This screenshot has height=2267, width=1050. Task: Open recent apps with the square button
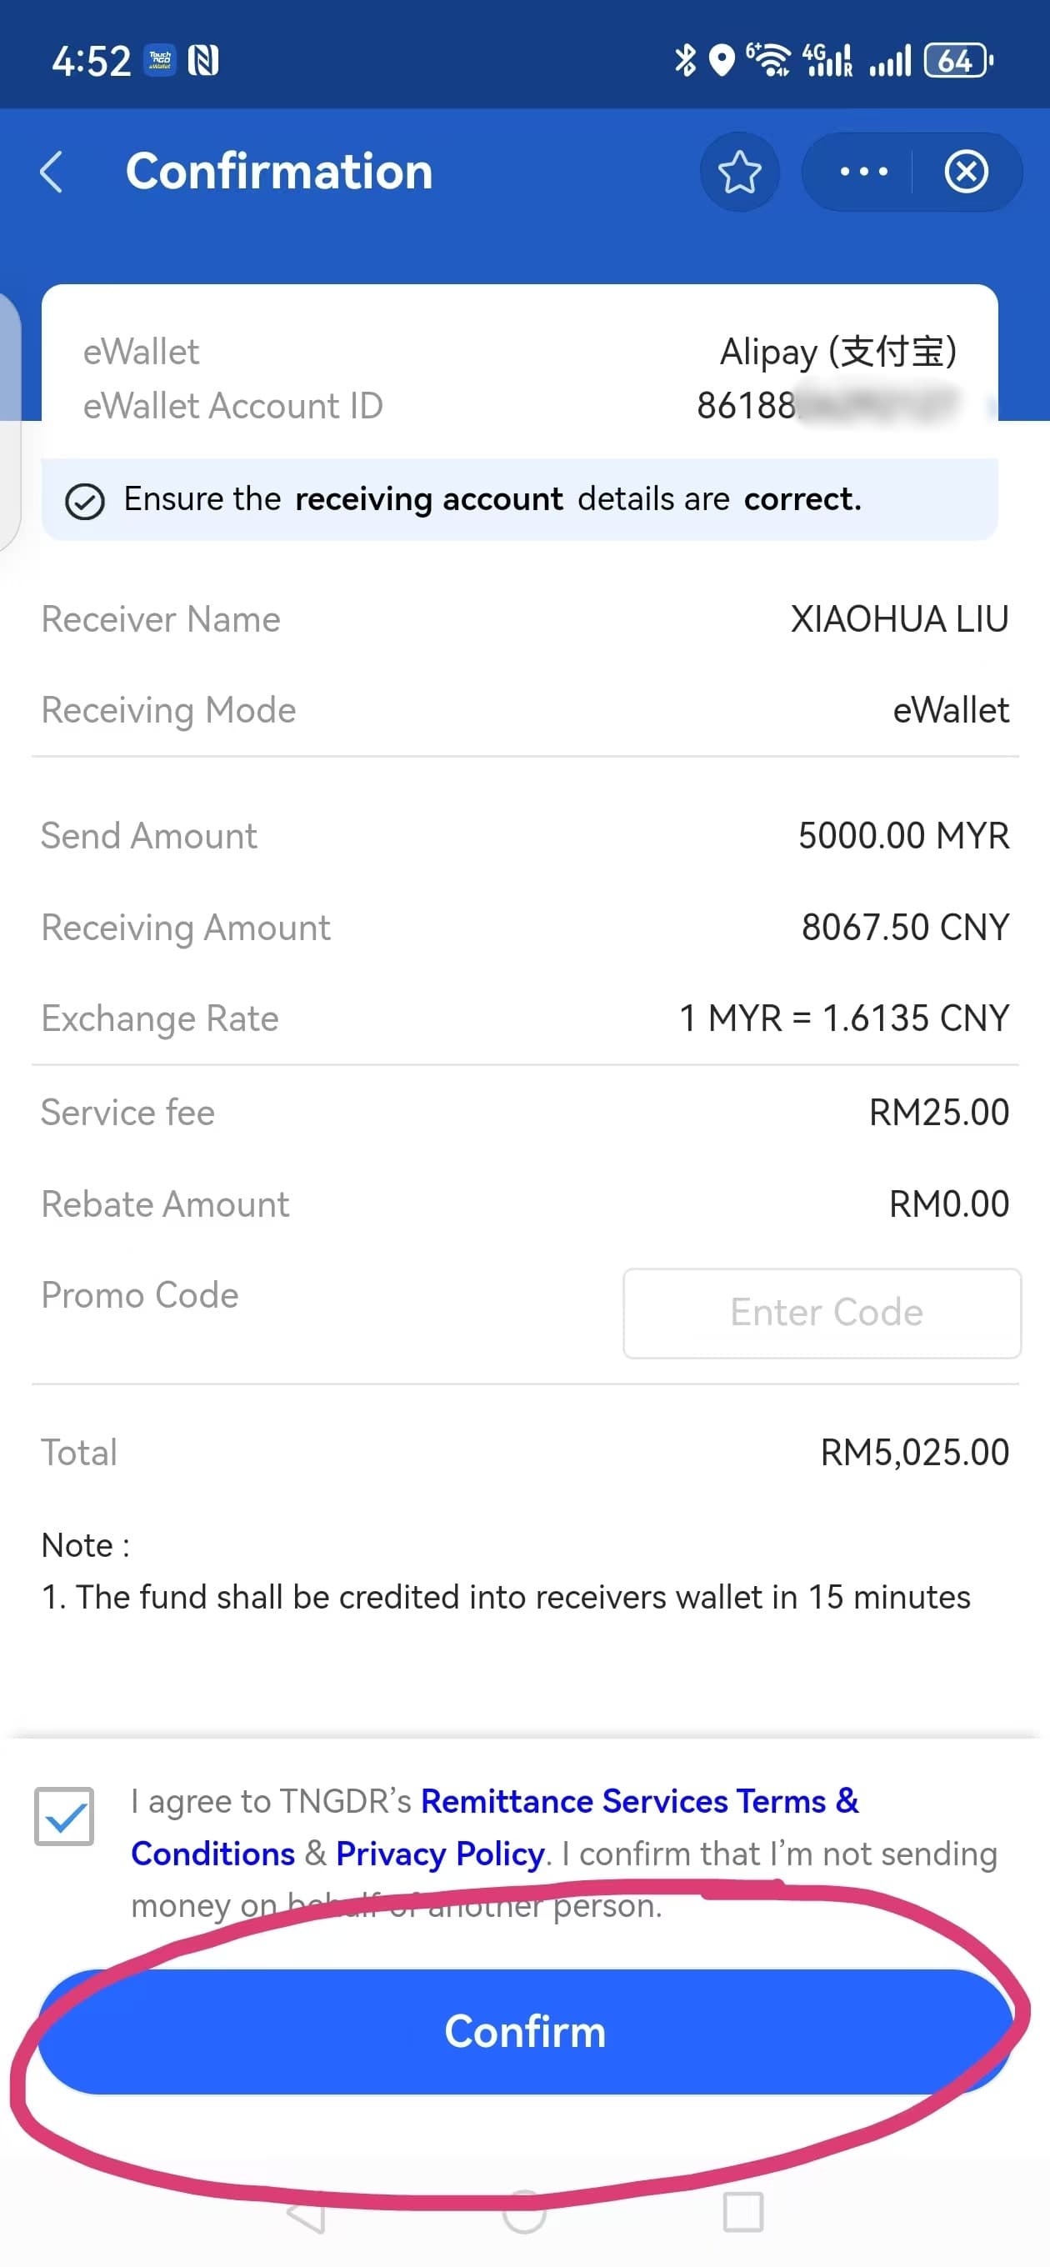[x=742, y=2211]
